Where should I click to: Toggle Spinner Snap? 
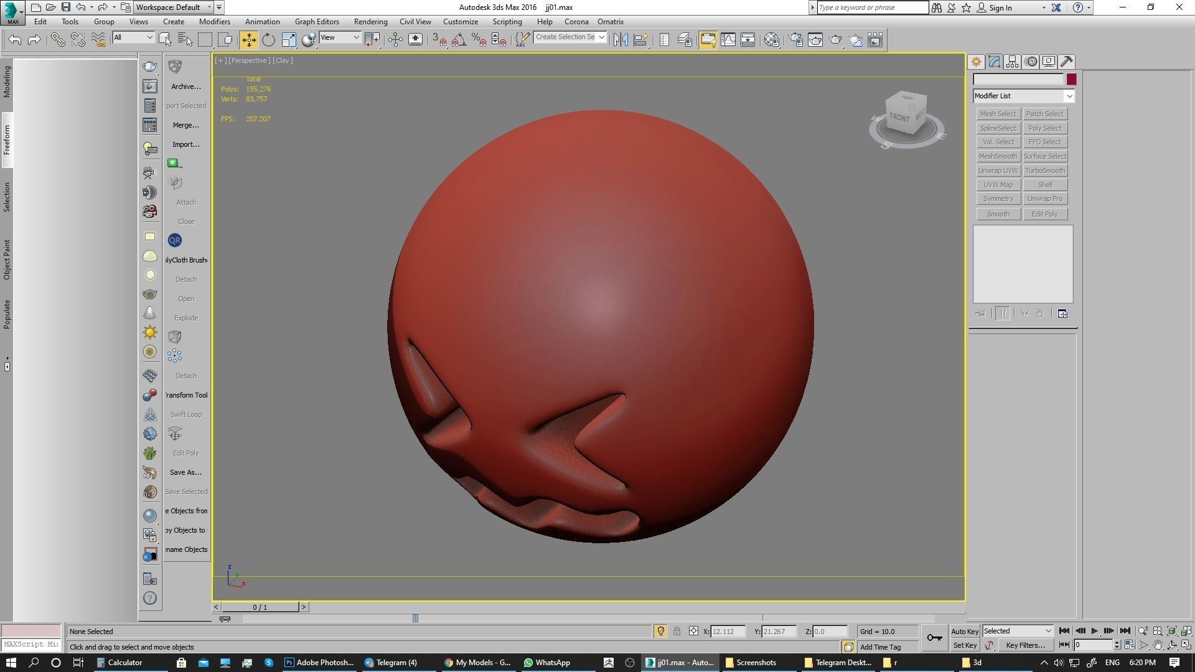click(x=499, y=40)
